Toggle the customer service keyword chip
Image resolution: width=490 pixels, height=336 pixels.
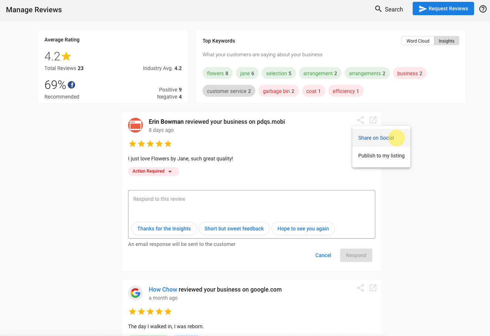point(229,91)
